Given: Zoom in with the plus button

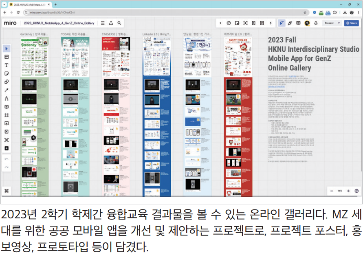Looking at the screenshot, I should (x=348, y=191).
